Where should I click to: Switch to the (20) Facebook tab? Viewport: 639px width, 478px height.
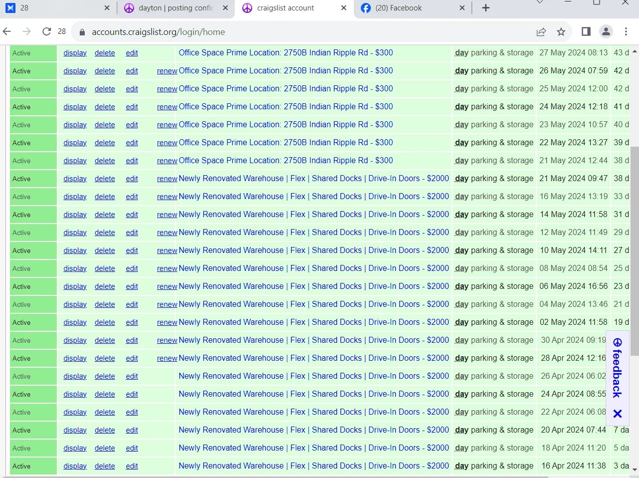pyautogui.click(x=412, y=8)
